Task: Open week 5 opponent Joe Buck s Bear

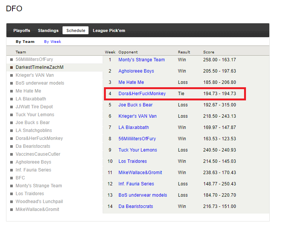Action: 136,105
